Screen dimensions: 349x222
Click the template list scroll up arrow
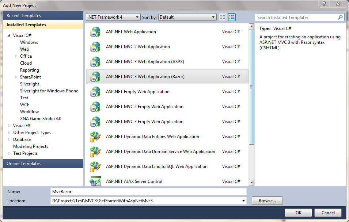[251, 26]
